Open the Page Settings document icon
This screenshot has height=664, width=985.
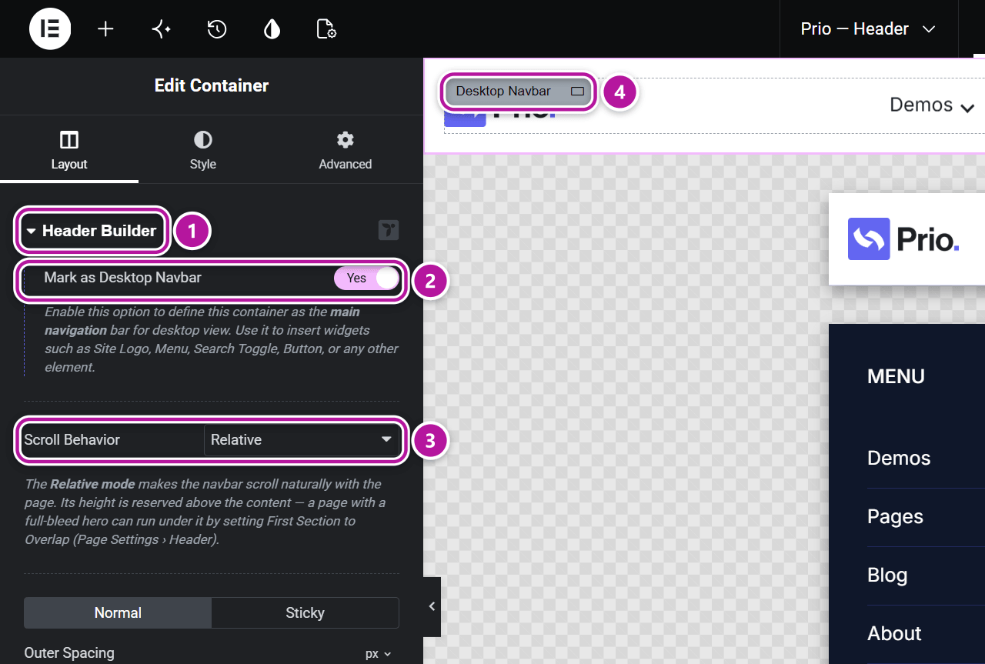[x=326, y=29]
